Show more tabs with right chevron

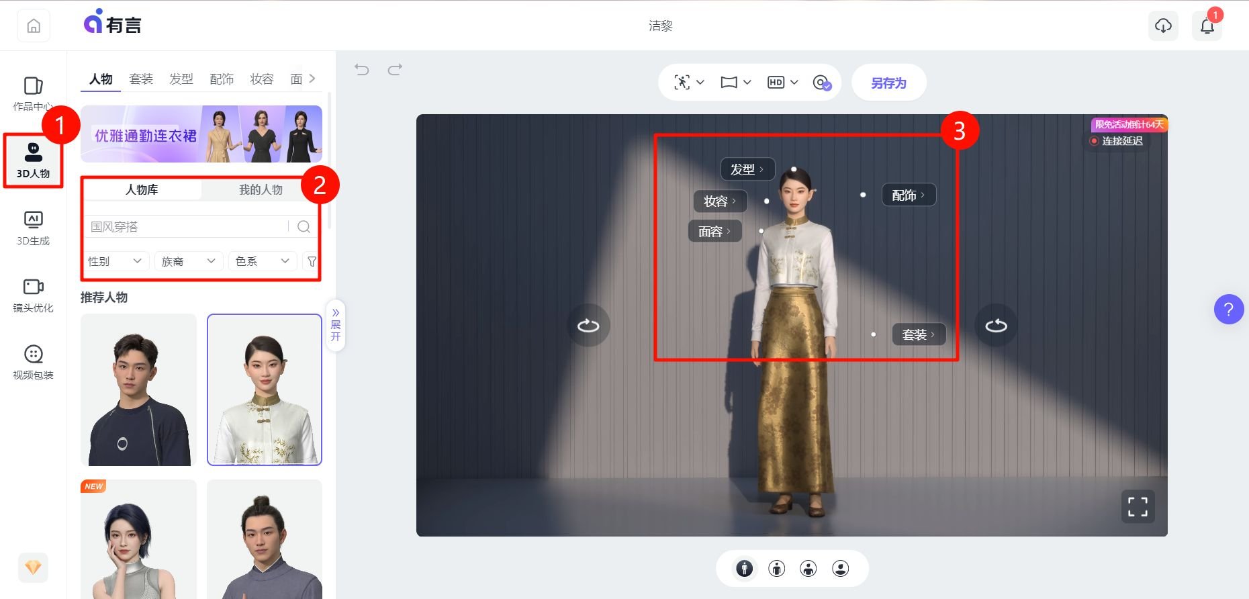click(312, 79)
